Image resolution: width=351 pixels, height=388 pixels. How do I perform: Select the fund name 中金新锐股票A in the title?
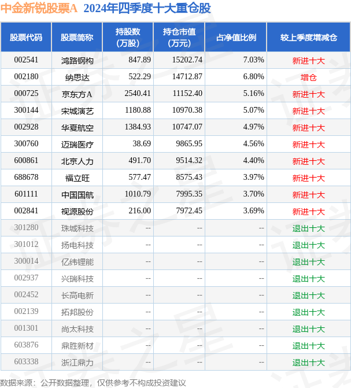coord(39,8)
